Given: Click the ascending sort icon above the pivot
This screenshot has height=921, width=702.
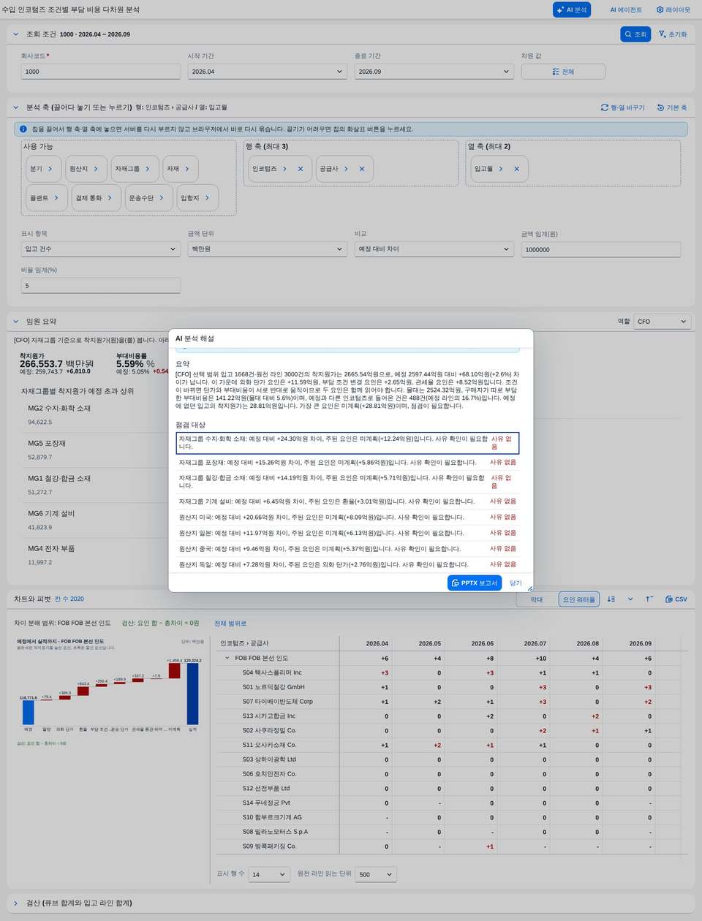Looking at the screenshot, I should (649, 599).
